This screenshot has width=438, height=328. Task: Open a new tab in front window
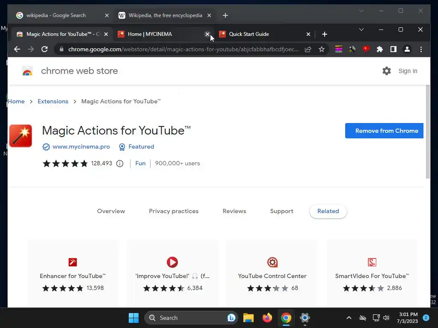[x=324, y=34]
